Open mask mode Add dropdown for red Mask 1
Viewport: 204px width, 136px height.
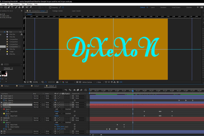[x=58, y=109]
